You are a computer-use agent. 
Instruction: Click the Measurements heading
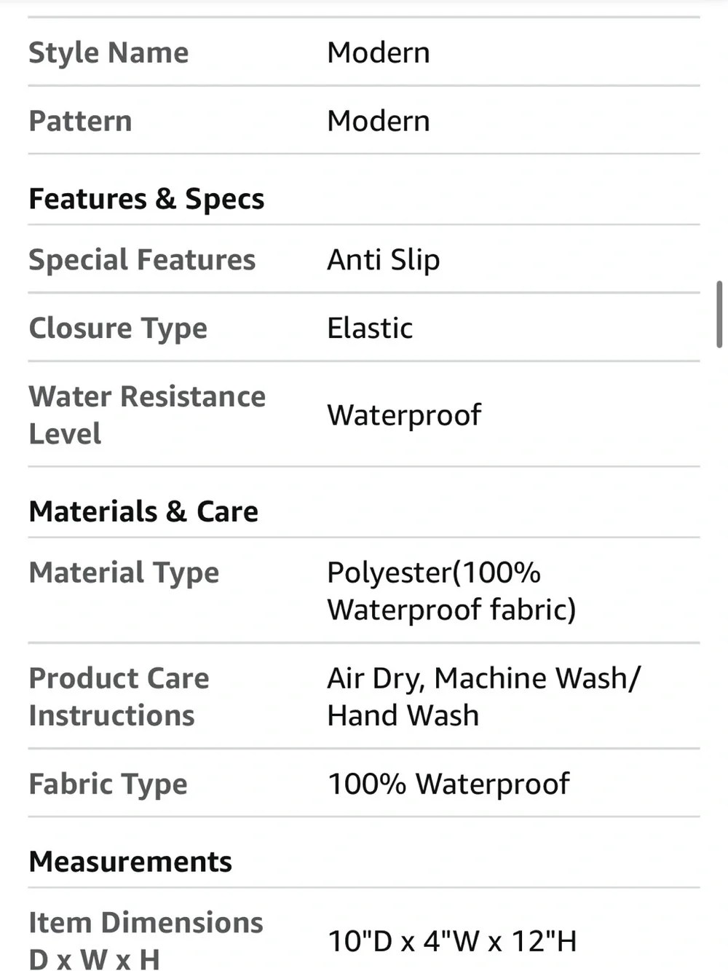coord(130,862)
